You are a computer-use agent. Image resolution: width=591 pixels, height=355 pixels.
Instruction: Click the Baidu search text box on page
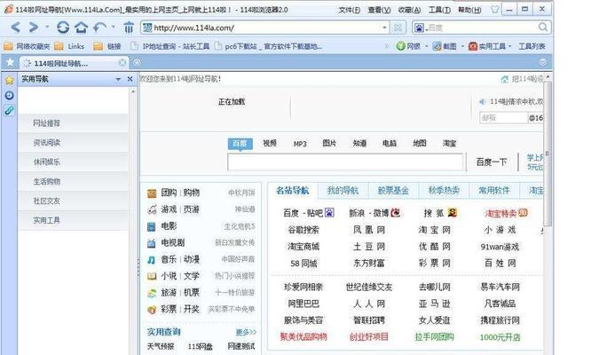pyautogui.click(x=345, y=162)
